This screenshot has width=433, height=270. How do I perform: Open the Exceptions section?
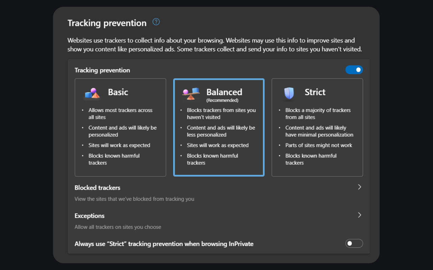[89, 216]
